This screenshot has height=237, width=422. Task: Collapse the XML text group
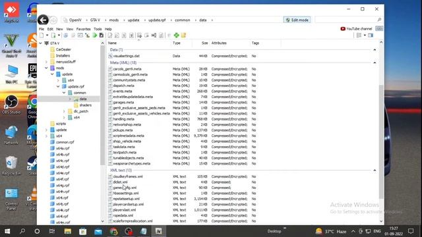(375, 171)
